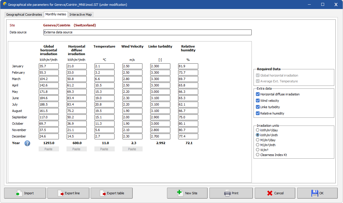Paste into the Wind Velocity column
This screenshot has height=203, width=343.
pyautogui.click(x=132, y=149)
